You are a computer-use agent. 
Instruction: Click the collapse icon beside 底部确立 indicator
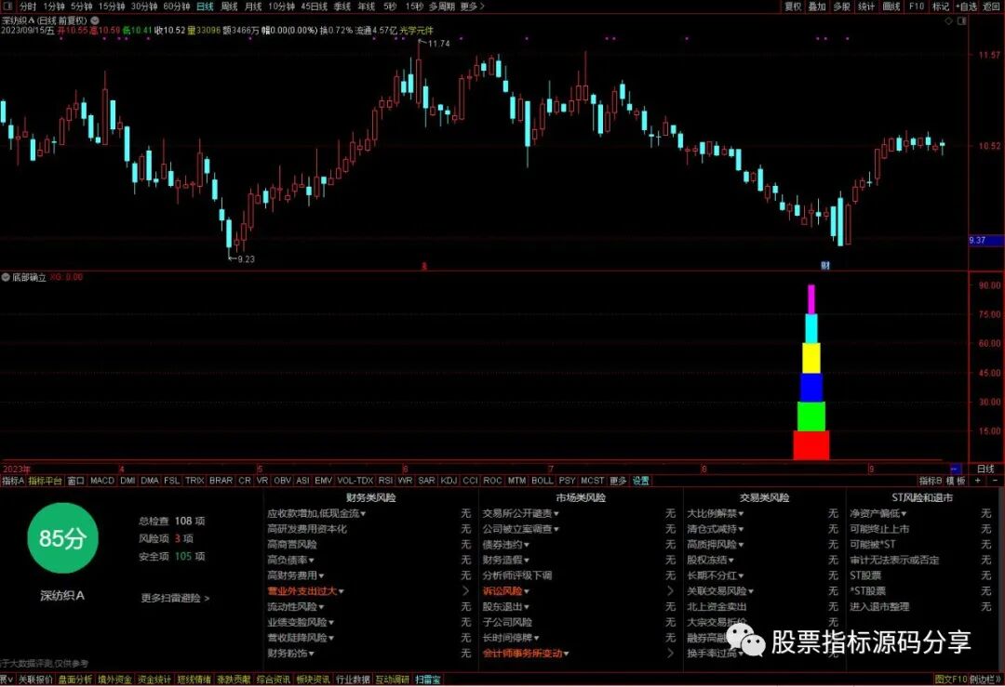pos(6,277)
